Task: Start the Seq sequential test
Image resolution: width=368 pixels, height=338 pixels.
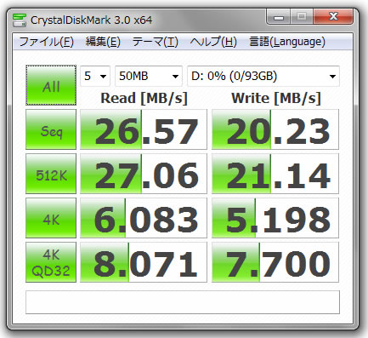Action: tap(51, 129)
